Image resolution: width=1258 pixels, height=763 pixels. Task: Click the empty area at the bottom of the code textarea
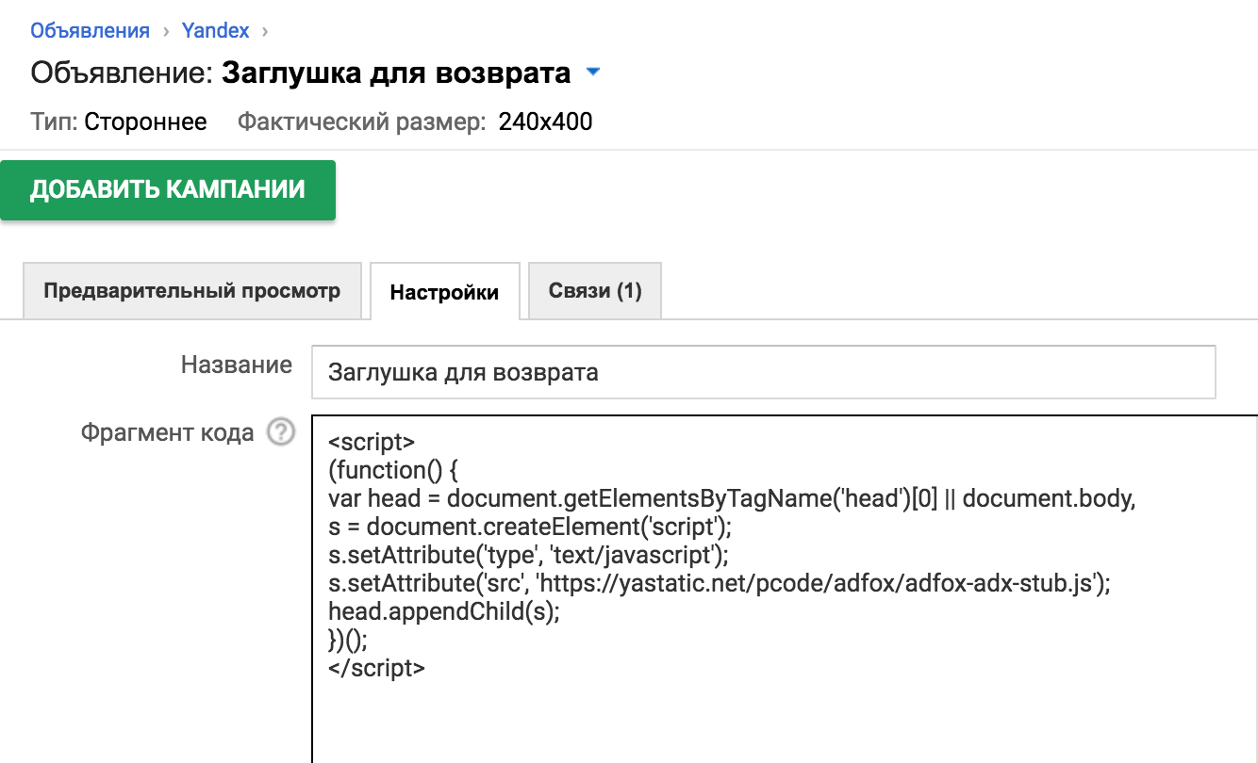(783, 725)
